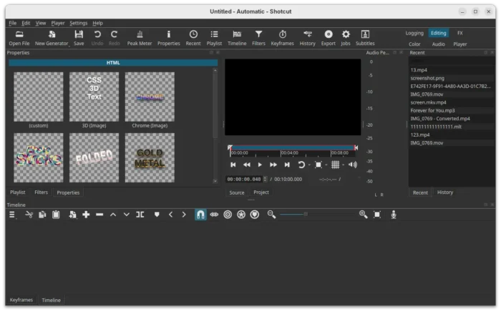The width and height of the screenshot is (501, 312).
Task: Open the Settings menu
Action: (78, 23)
